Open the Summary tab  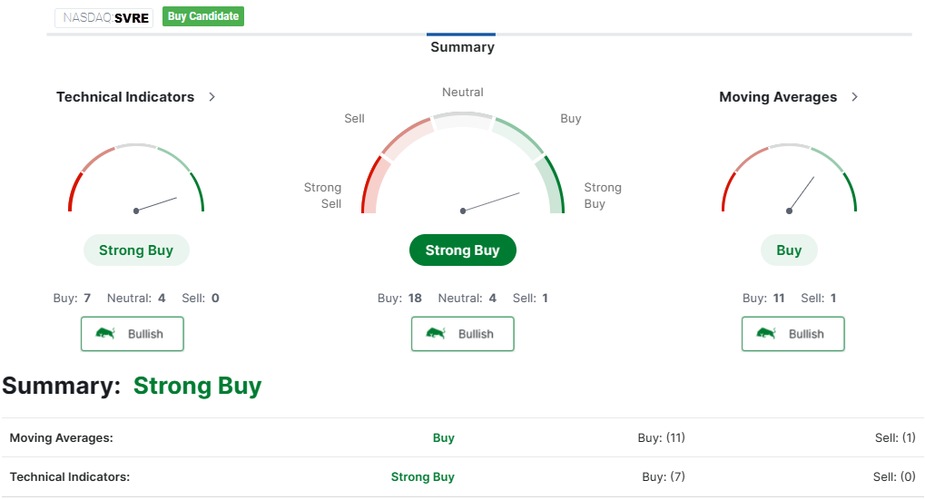pos(462,47)
